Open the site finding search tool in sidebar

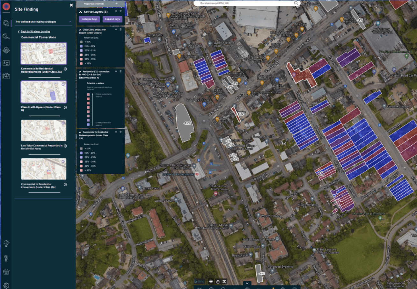6,23
